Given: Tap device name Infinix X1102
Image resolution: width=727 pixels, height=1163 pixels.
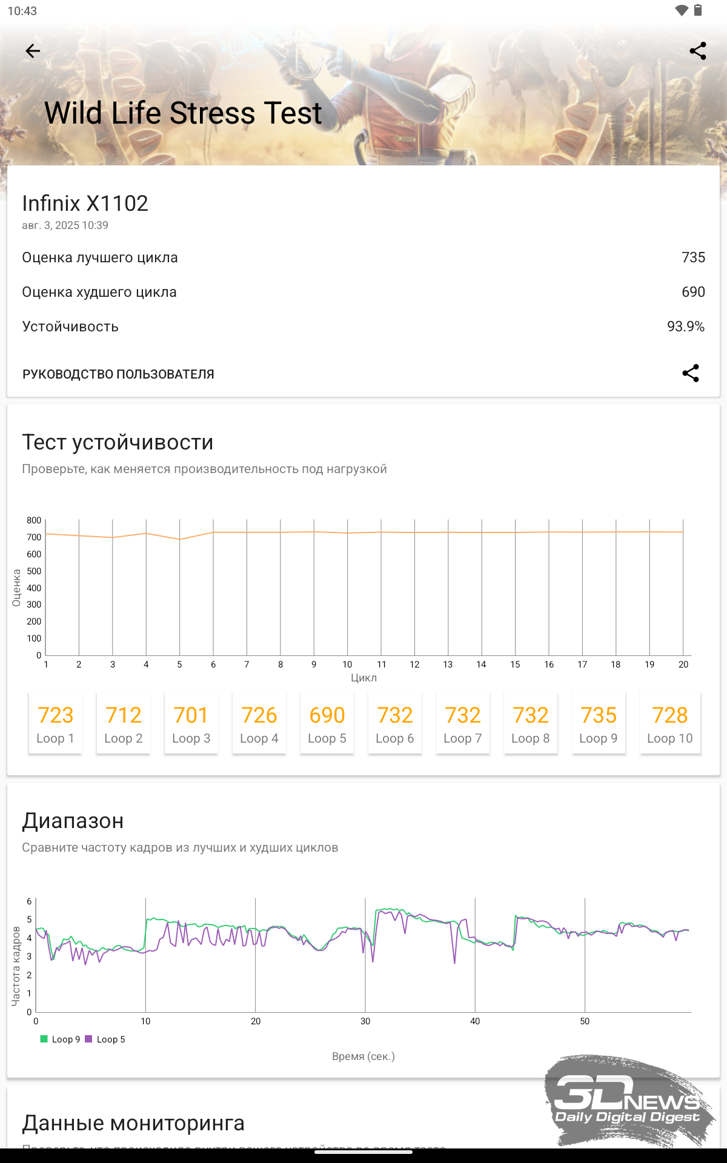Looking at the screenshot, I should (85, 204).
